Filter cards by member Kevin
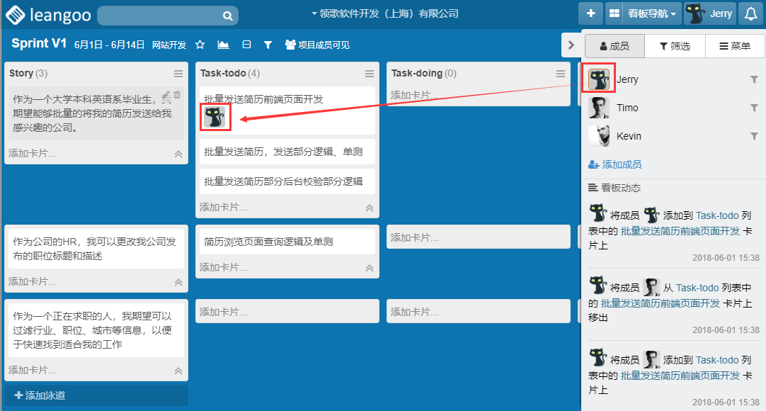Screen dimensions: 766x411 pos(754,137)
